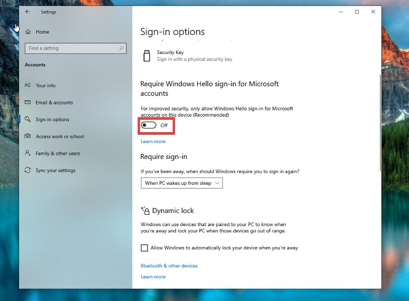Viewport: 409px width, 301px height.
Task: Click the Require Windows Hello sign-in heading
Action: tap(209, 89)
